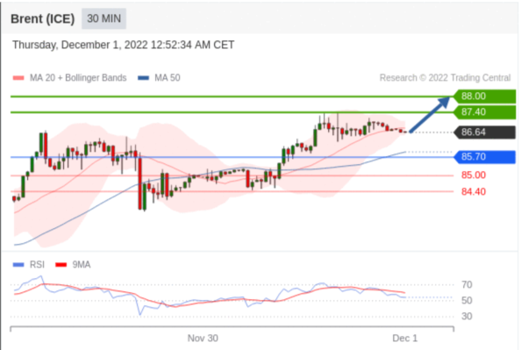Click the Research Trading Central copyright text
521x350 pixels.
point(445,78)
